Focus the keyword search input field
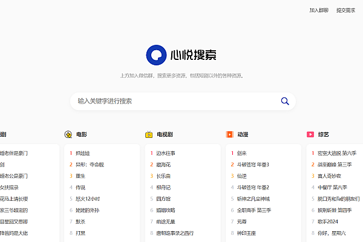Image resolution: width=363 pixels, height=242 pixels. point(175,101)
